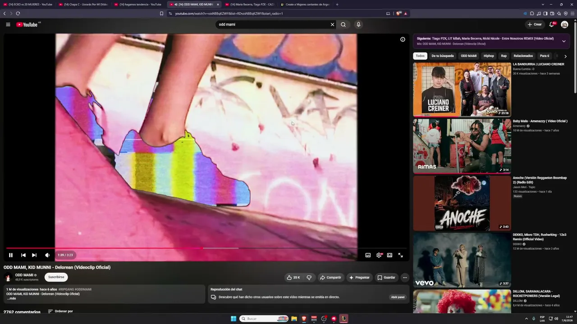
Task: Open Baby Mala Amenazzy video thumbnail
Action: tap(462, 146)
